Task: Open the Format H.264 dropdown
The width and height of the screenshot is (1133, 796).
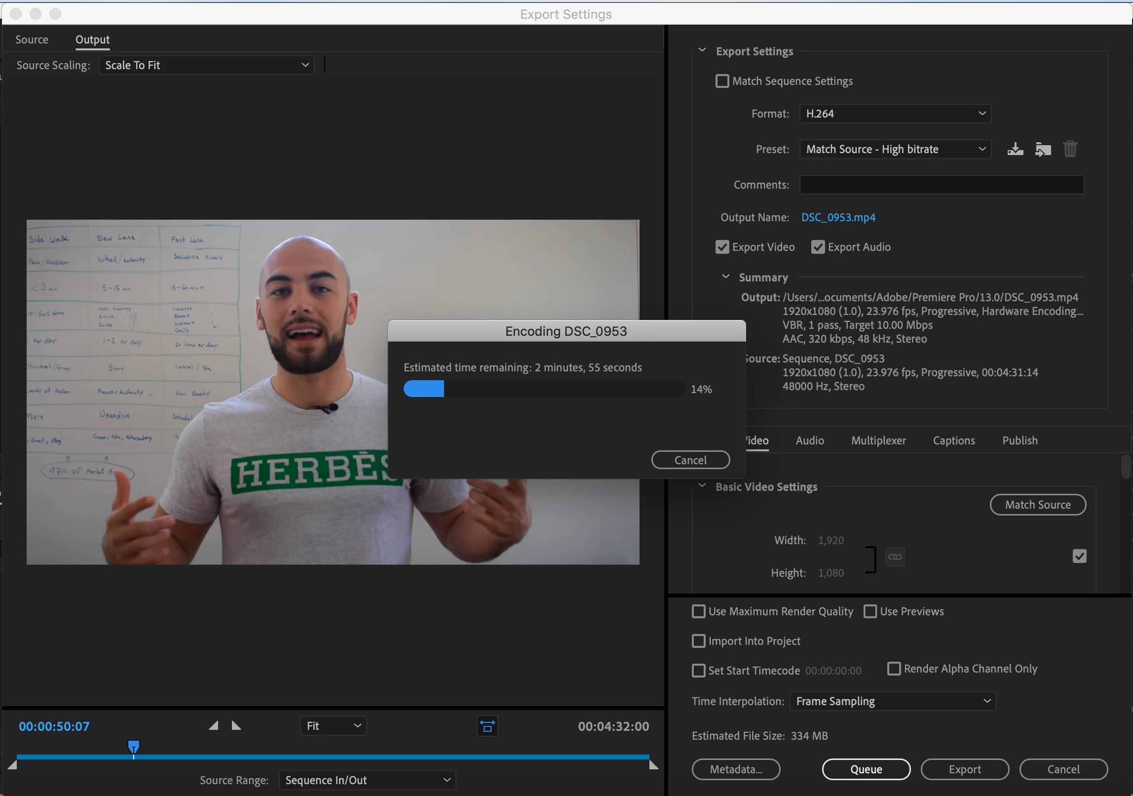Action: [x=895, y=114]
